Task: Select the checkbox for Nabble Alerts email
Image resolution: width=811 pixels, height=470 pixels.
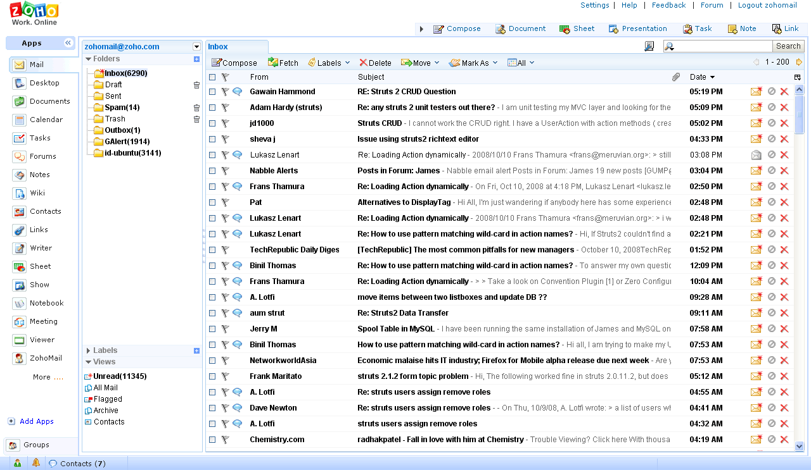Action: coord(212,170)
